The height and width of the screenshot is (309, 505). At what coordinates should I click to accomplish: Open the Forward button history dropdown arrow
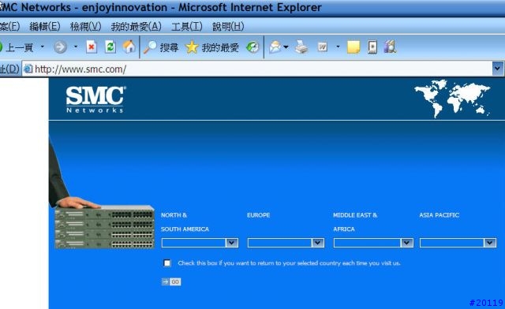point(76,47)
